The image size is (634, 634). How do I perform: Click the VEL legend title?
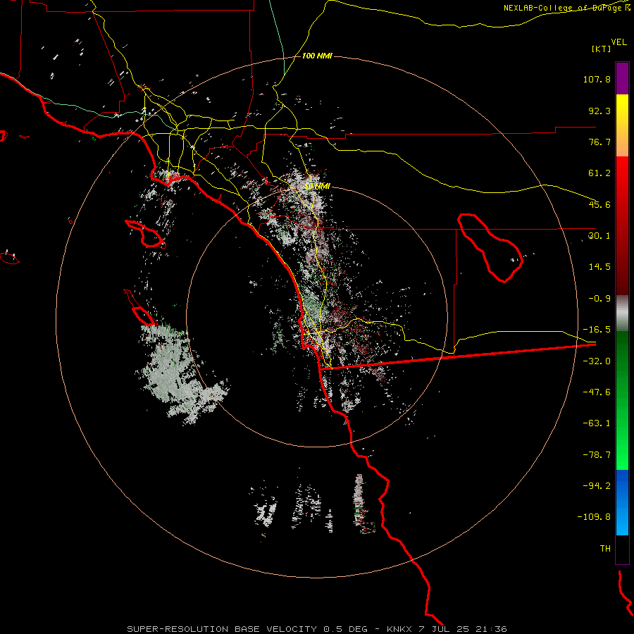click(x=619, y=42)
